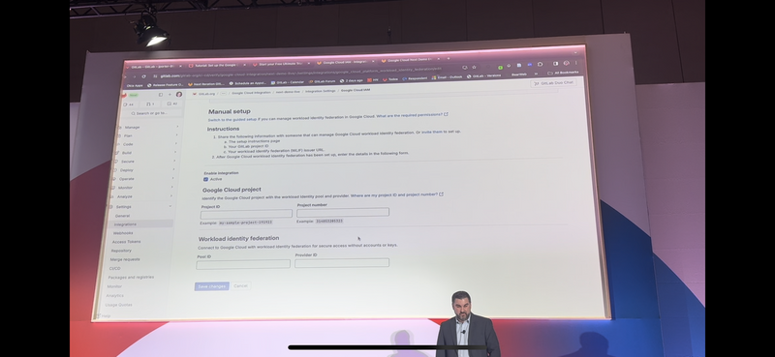Image resolution: width=775 pixels, height=357 pixels.
Task: Focus the Project number input field
Action: [x=343, y=212]
